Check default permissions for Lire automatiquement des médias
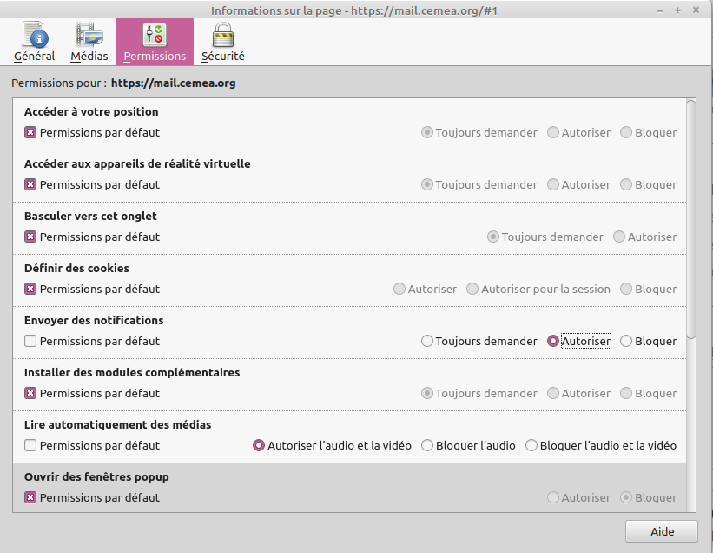Screen dimensions: 713x553 point(30,446)
